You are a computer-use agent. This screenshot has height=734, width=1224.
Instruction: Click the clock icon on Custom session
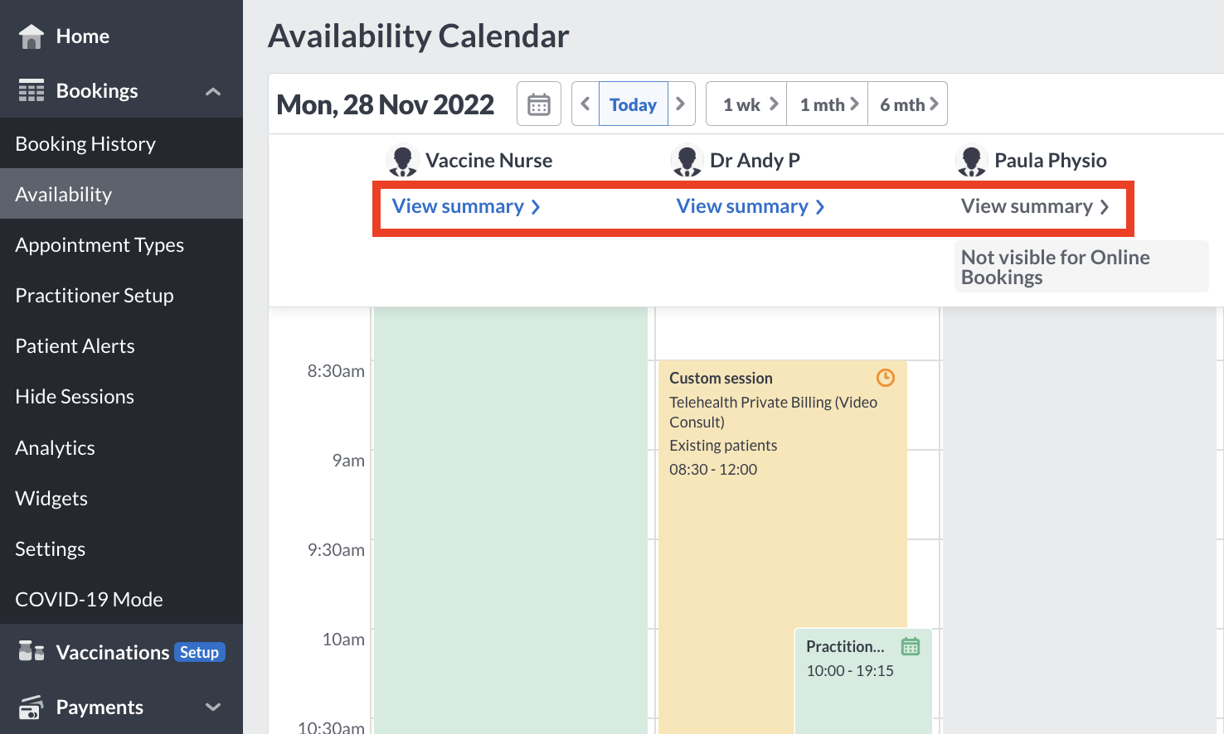pos(885,377)
